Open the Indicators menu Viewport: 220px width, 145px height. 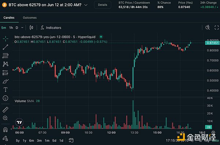[51, 28]
